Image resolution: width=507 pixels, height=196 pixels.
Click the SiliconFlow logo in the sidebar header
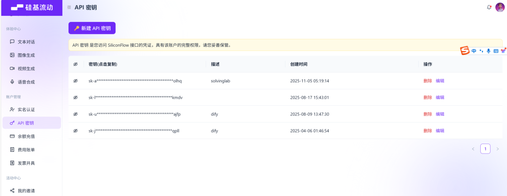tap(31, 7)
